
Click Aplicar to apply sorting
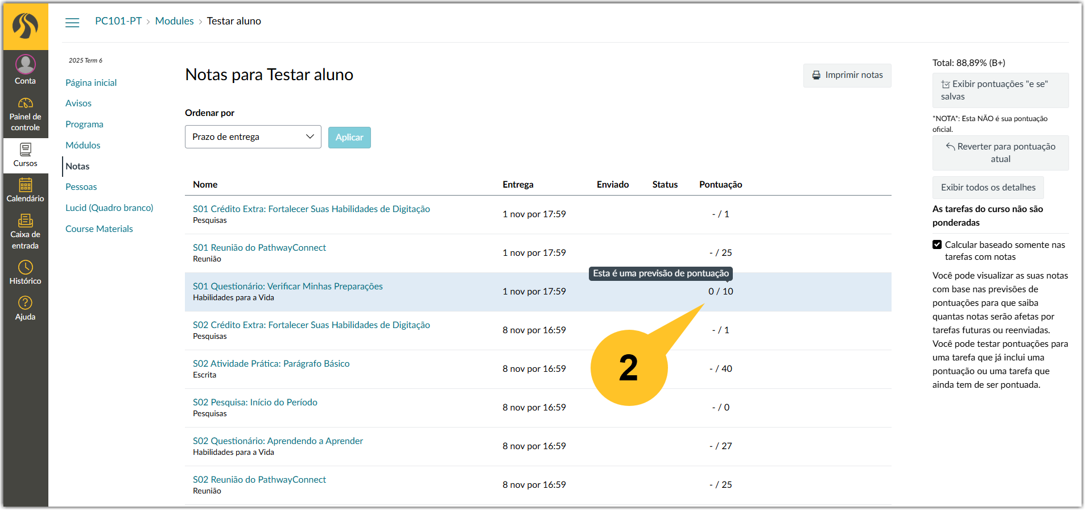pos(349,137)
